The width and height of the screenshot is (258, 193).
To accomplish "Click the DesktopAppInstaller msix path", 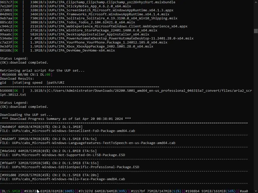I will tap(99, 34).
